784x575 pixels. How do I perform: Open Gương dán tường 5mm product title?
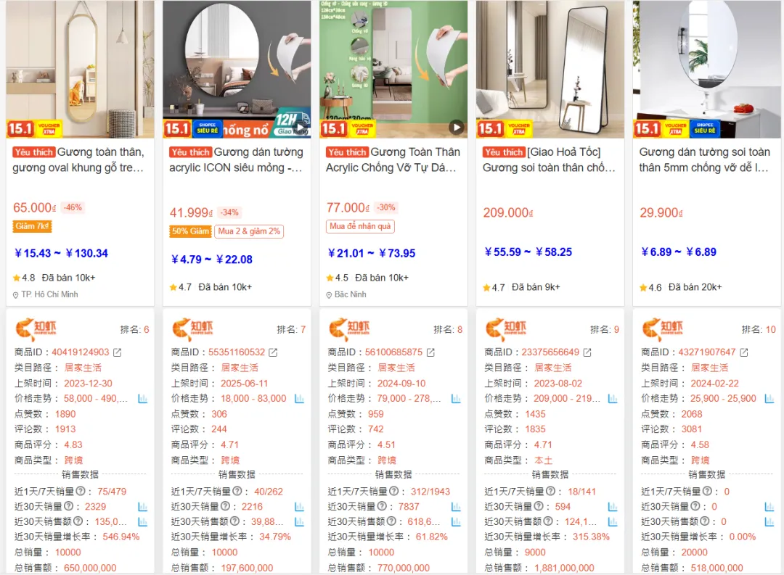[704, 160]
